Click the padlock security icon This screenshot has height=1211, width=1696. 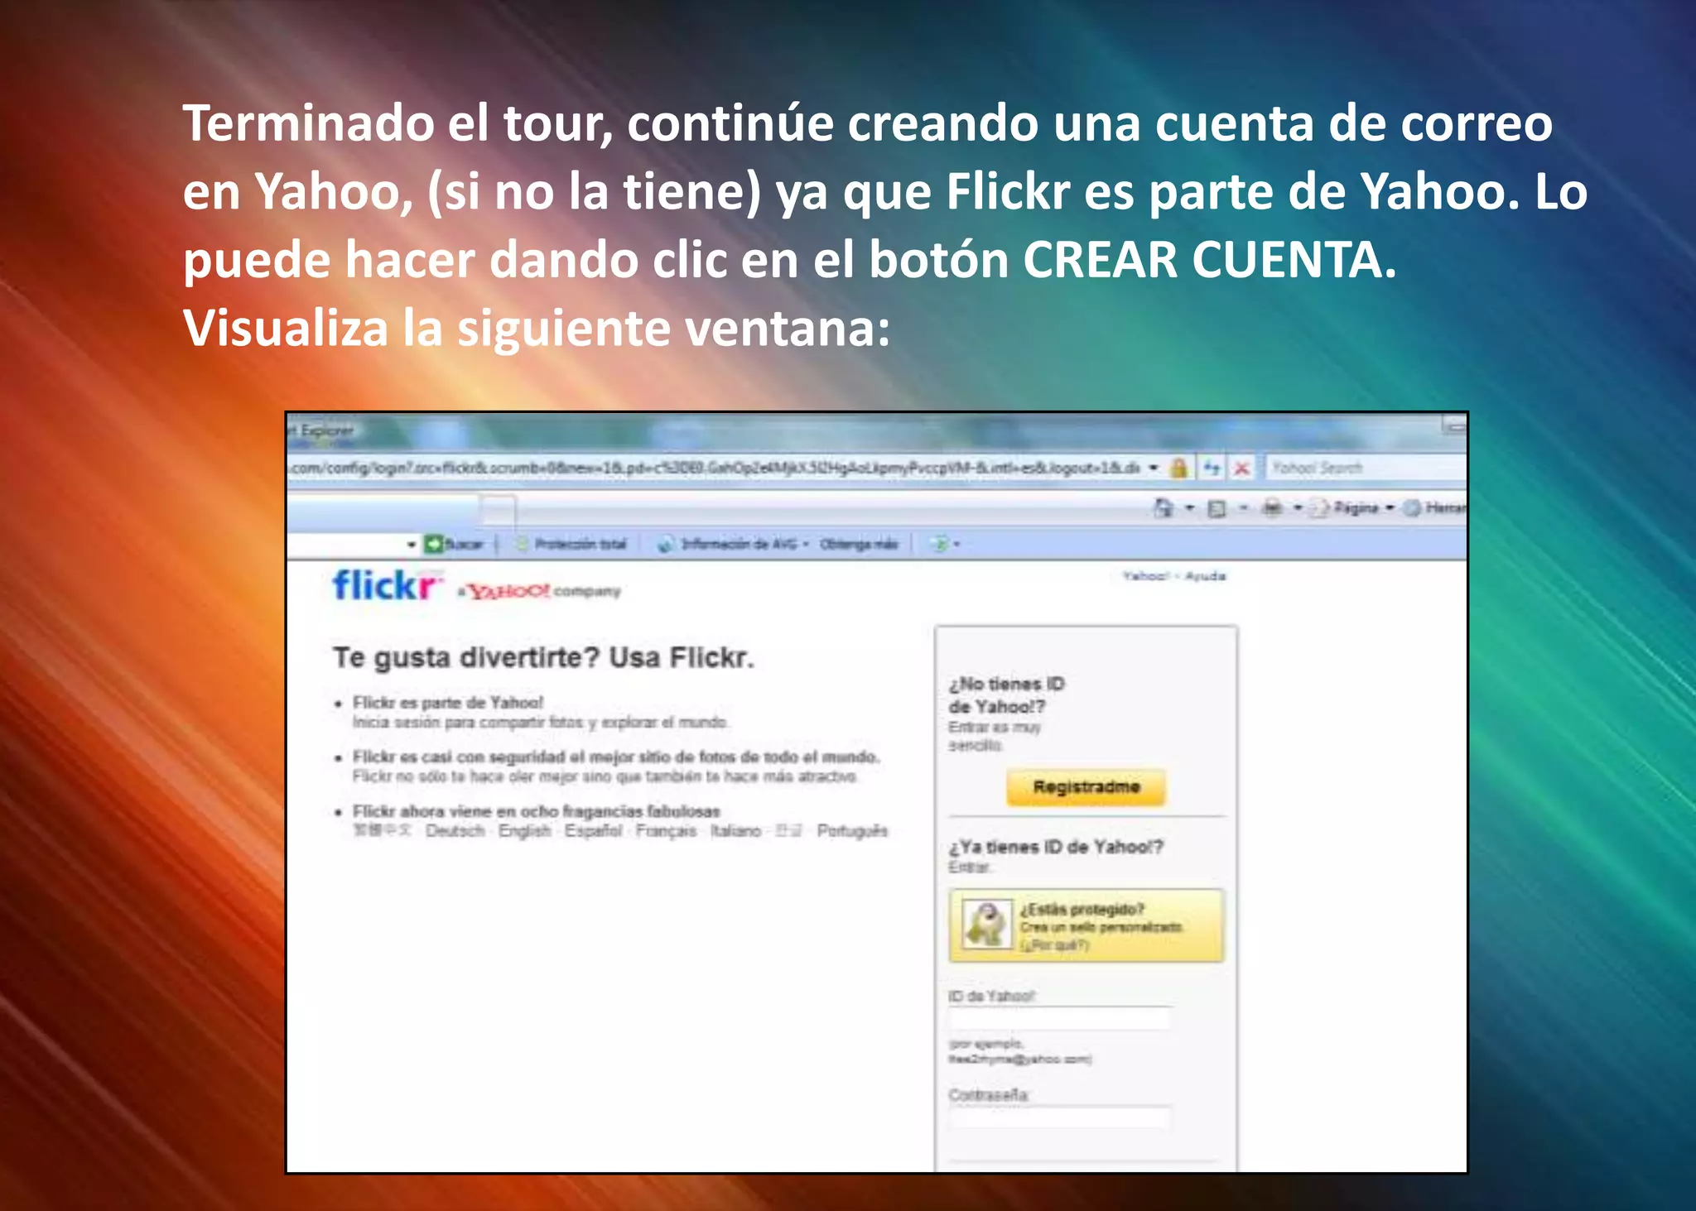pyautogui.click(x=1178, y=468)
